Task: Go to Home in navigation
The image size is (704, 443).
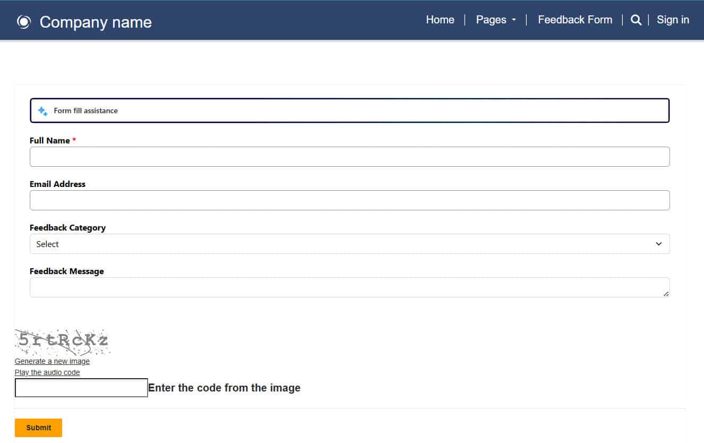Action: click(x=440, y=20)
